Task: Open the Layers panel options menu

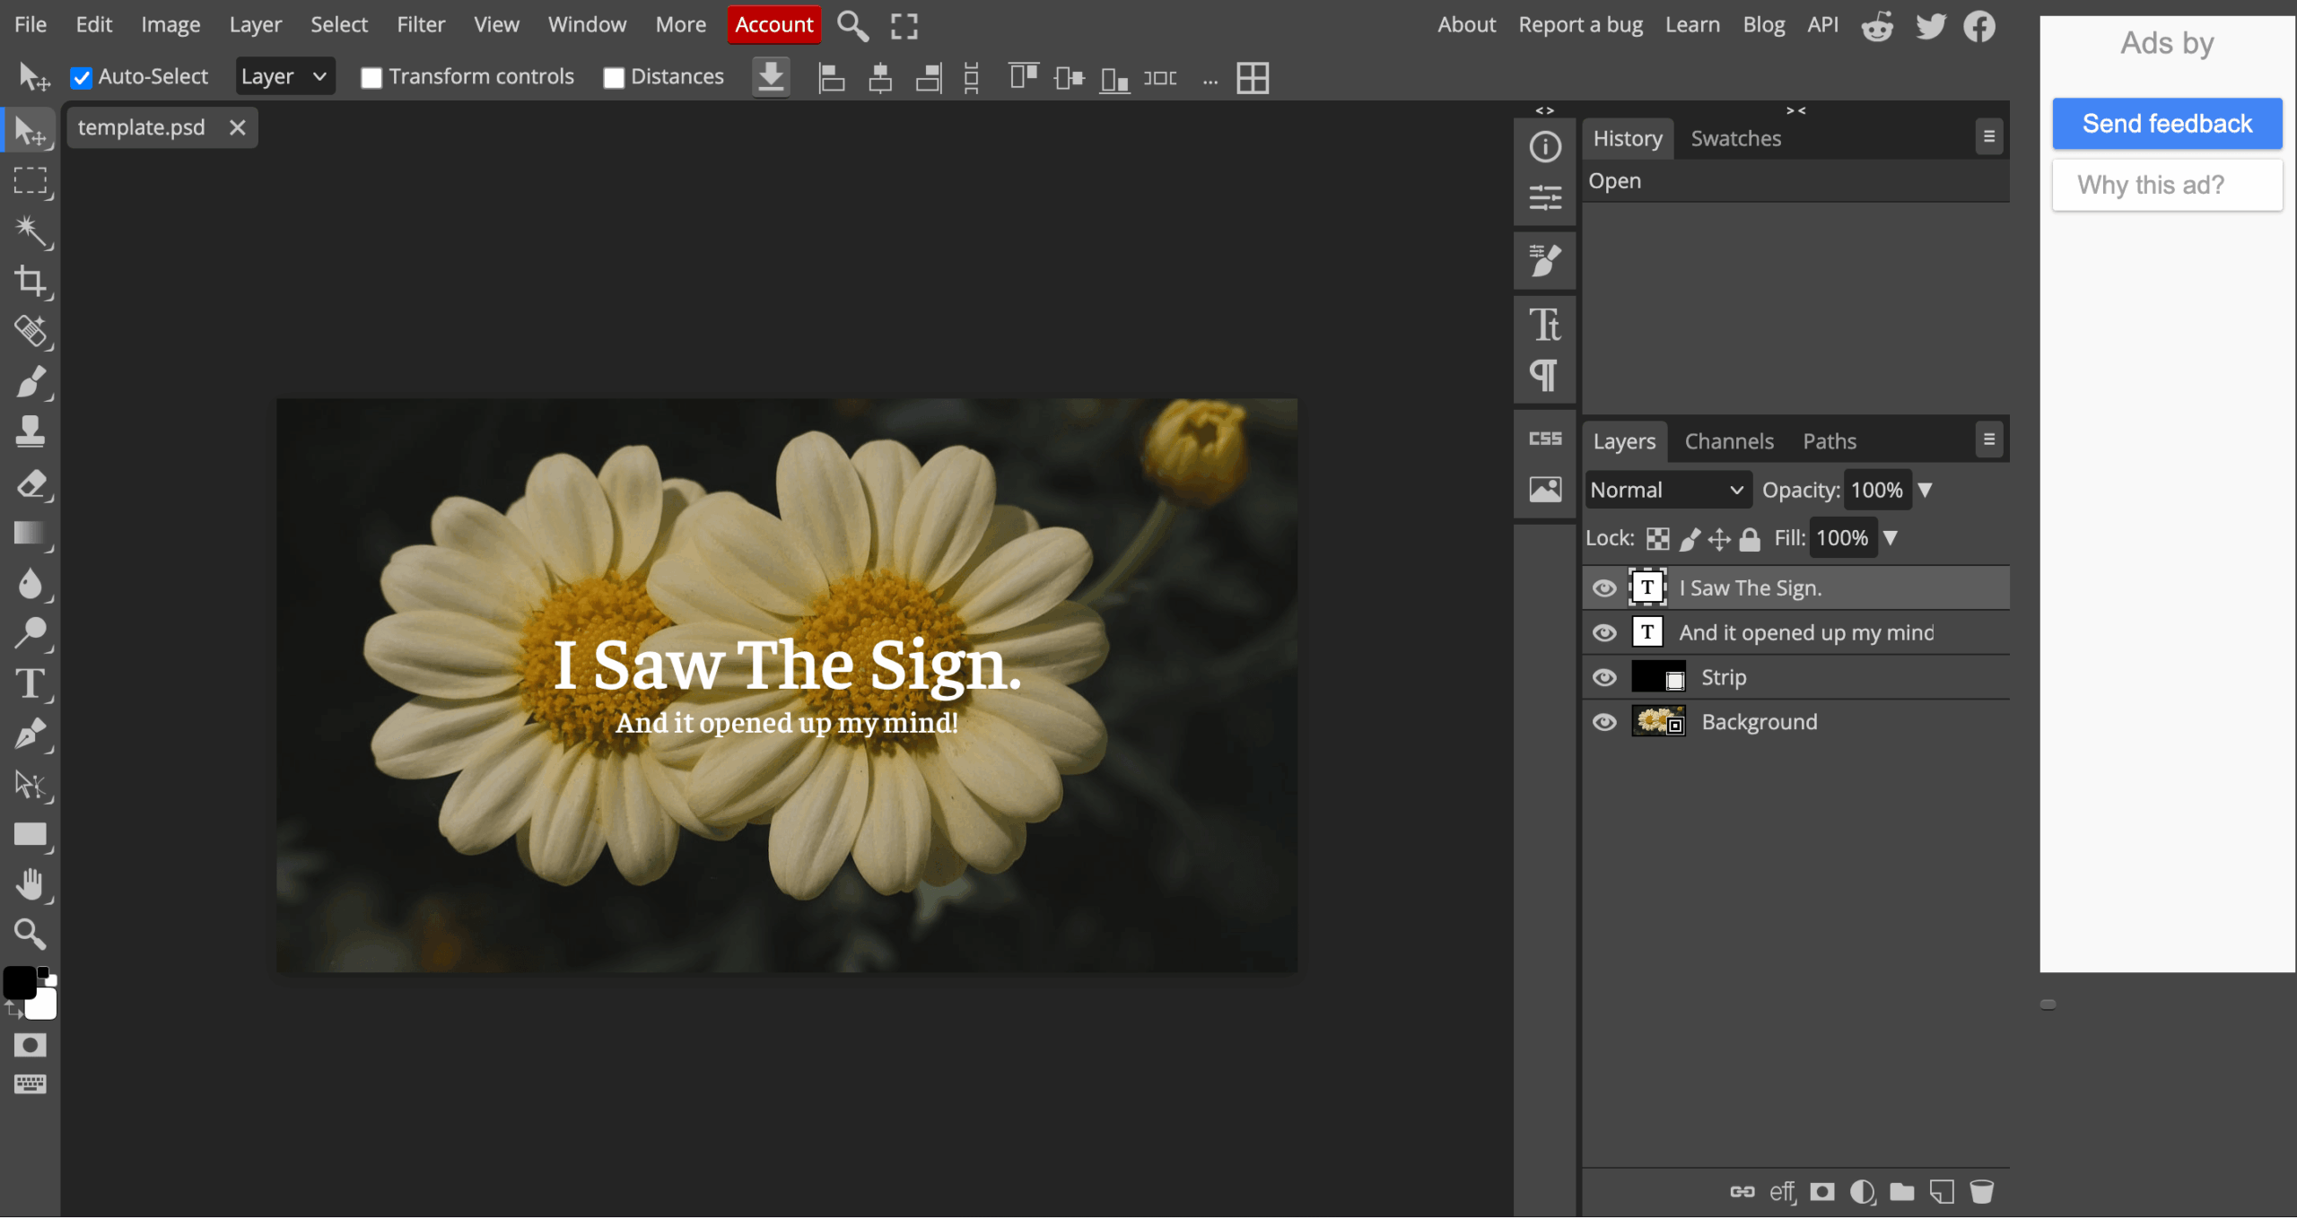Action: (x=1989, y=439)
